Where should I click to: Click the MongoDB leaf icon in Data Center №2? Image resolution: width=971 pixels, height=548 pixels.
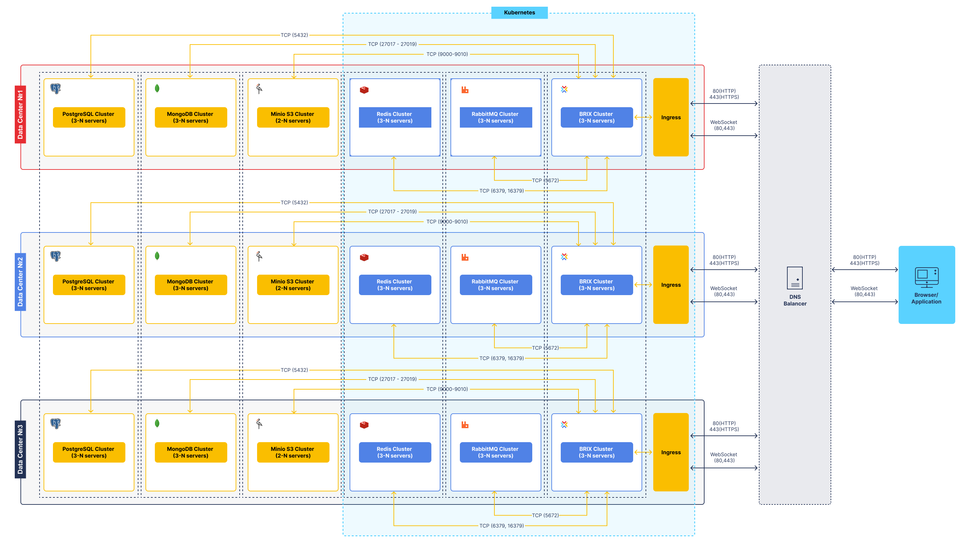[157, 256]
